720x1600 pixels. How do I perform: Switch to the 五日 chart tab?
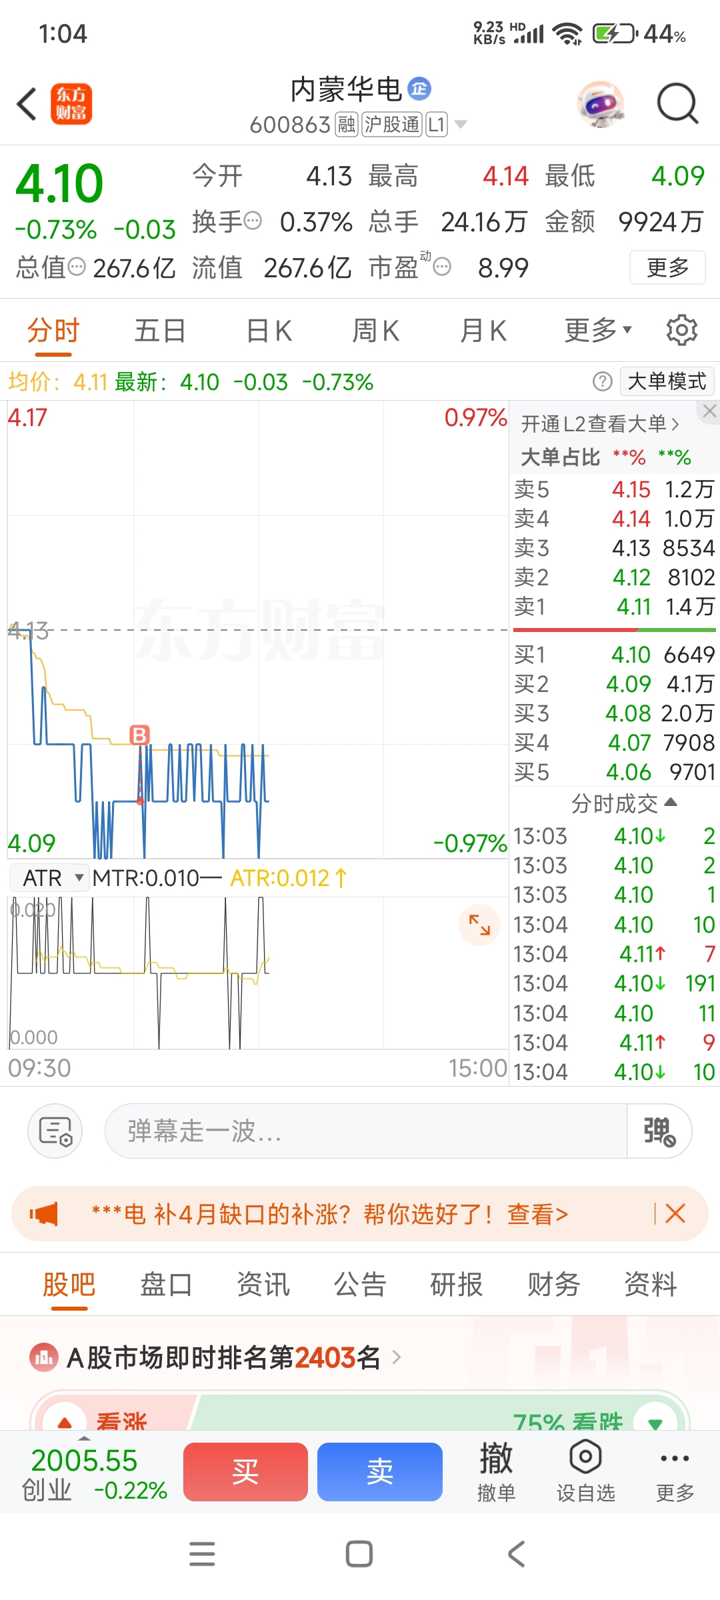click(x=160, y=330)
